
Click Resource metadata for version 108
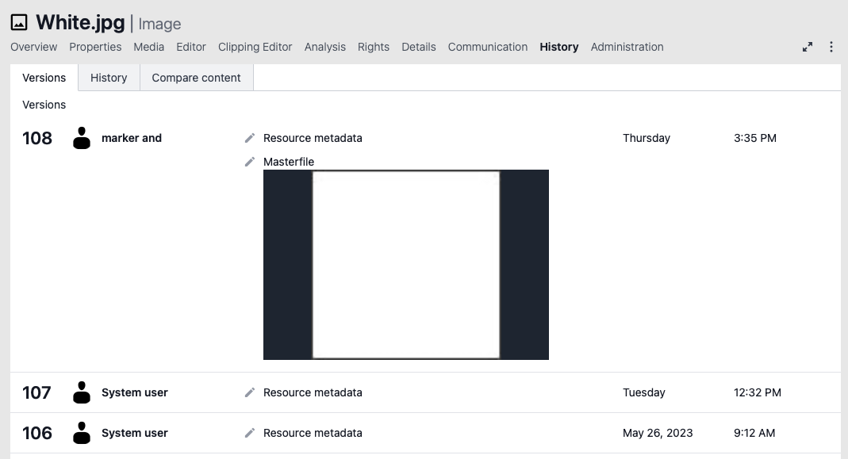point(312,138)
